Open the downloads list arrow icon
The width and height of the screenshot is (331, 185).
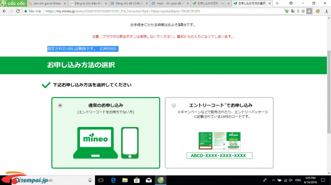[326, 12]
